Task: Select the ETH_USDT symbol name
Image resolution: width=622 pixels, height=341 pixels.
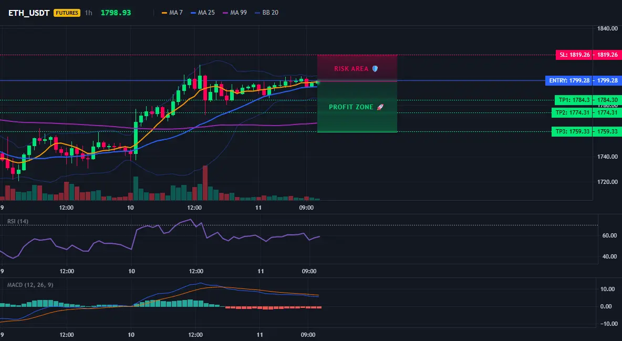Action: pyautogui.click(x=29, y=13)
